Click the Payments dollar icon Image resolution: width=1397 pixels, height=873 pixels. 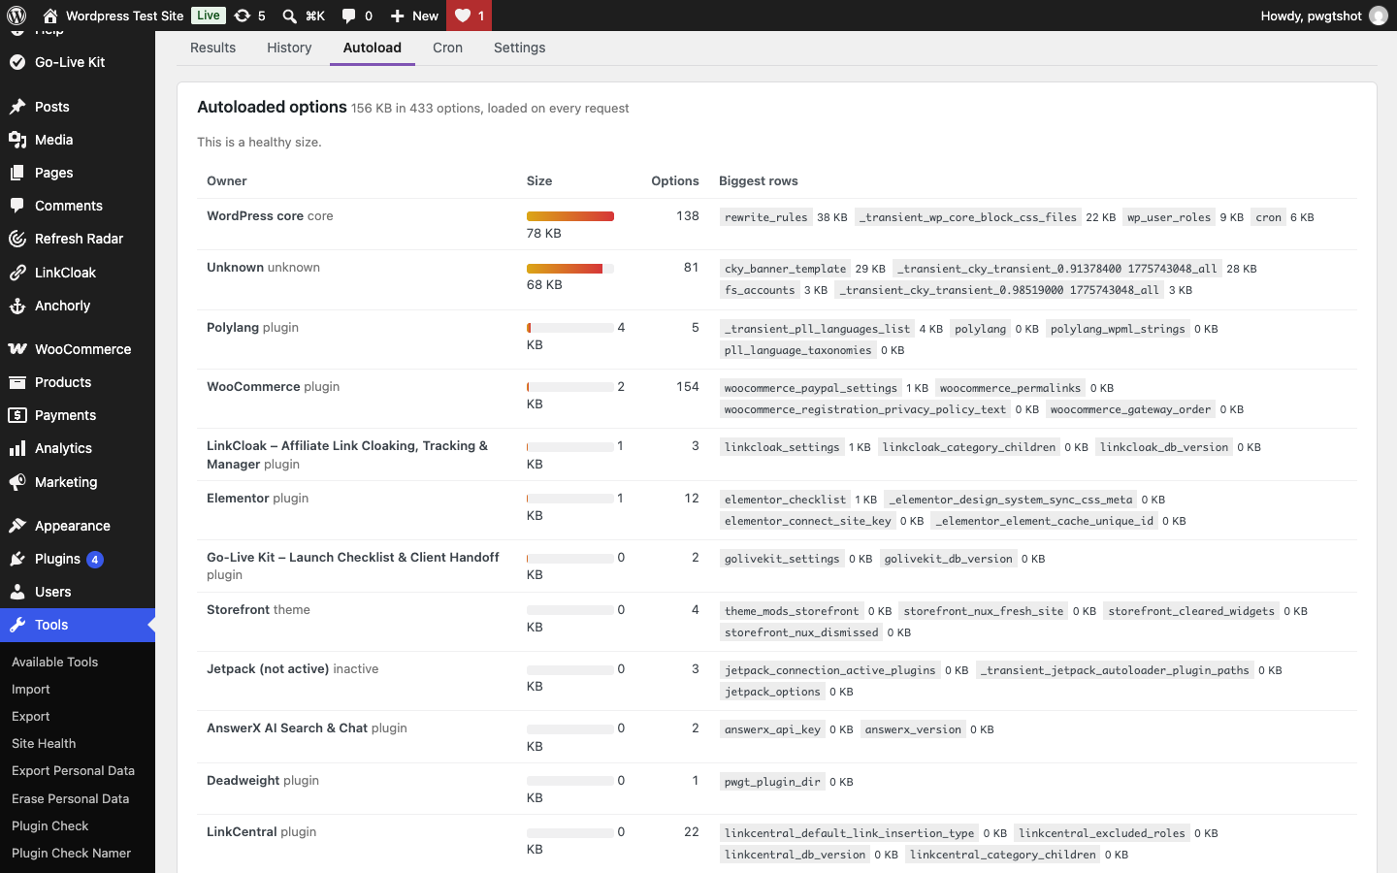(17, 415)
